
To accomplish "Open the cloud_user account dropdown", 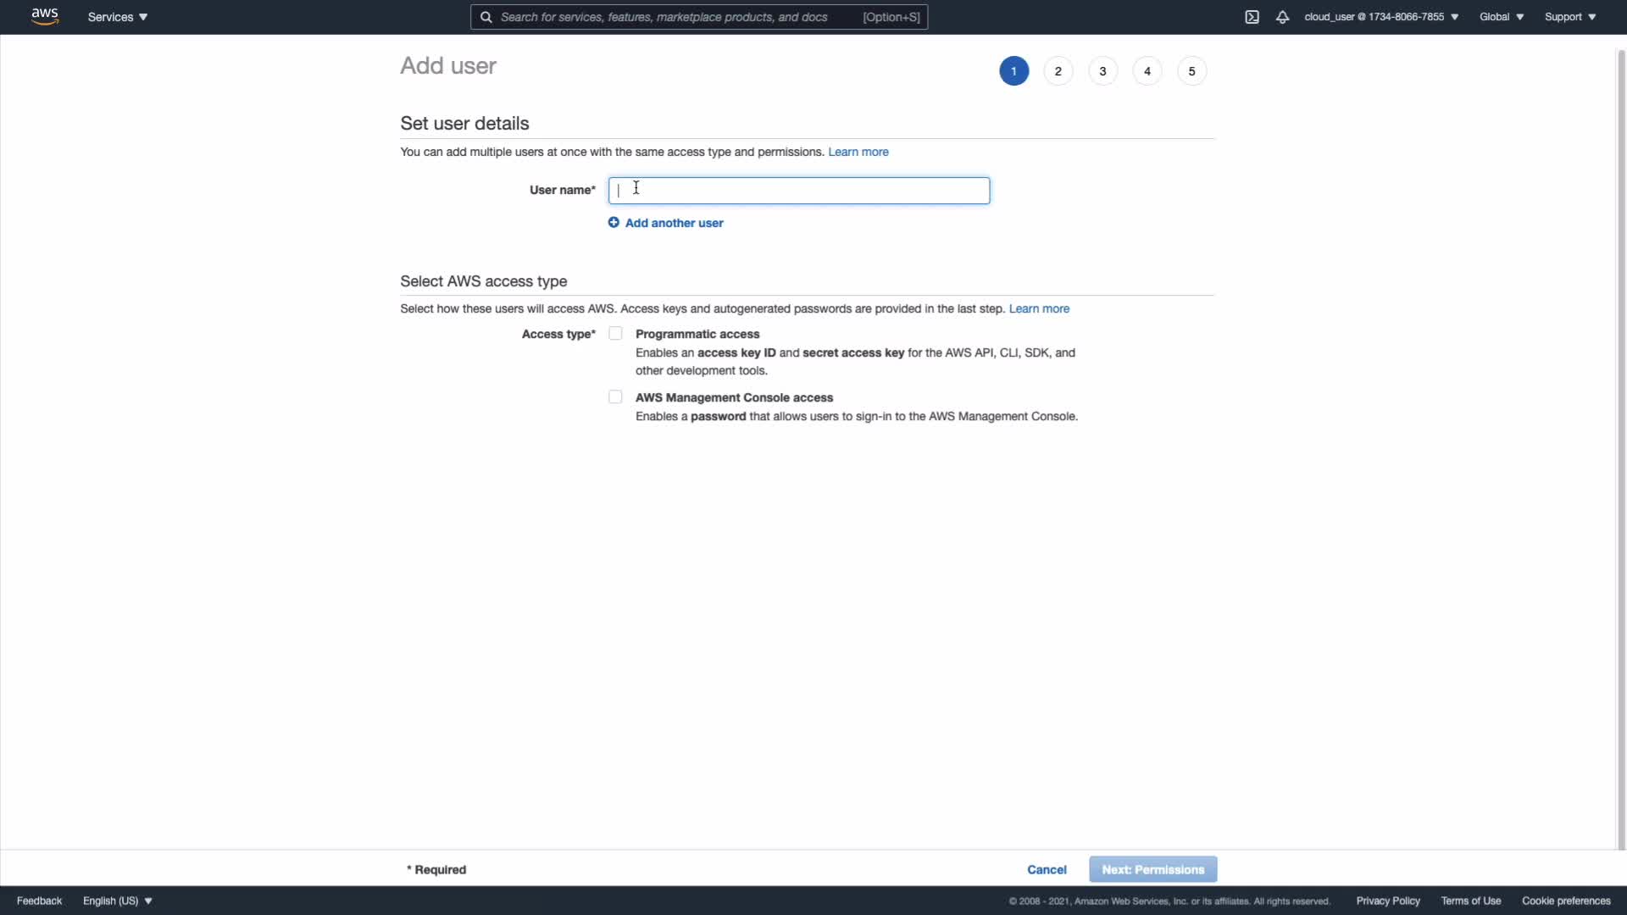I will point(1380,17).
